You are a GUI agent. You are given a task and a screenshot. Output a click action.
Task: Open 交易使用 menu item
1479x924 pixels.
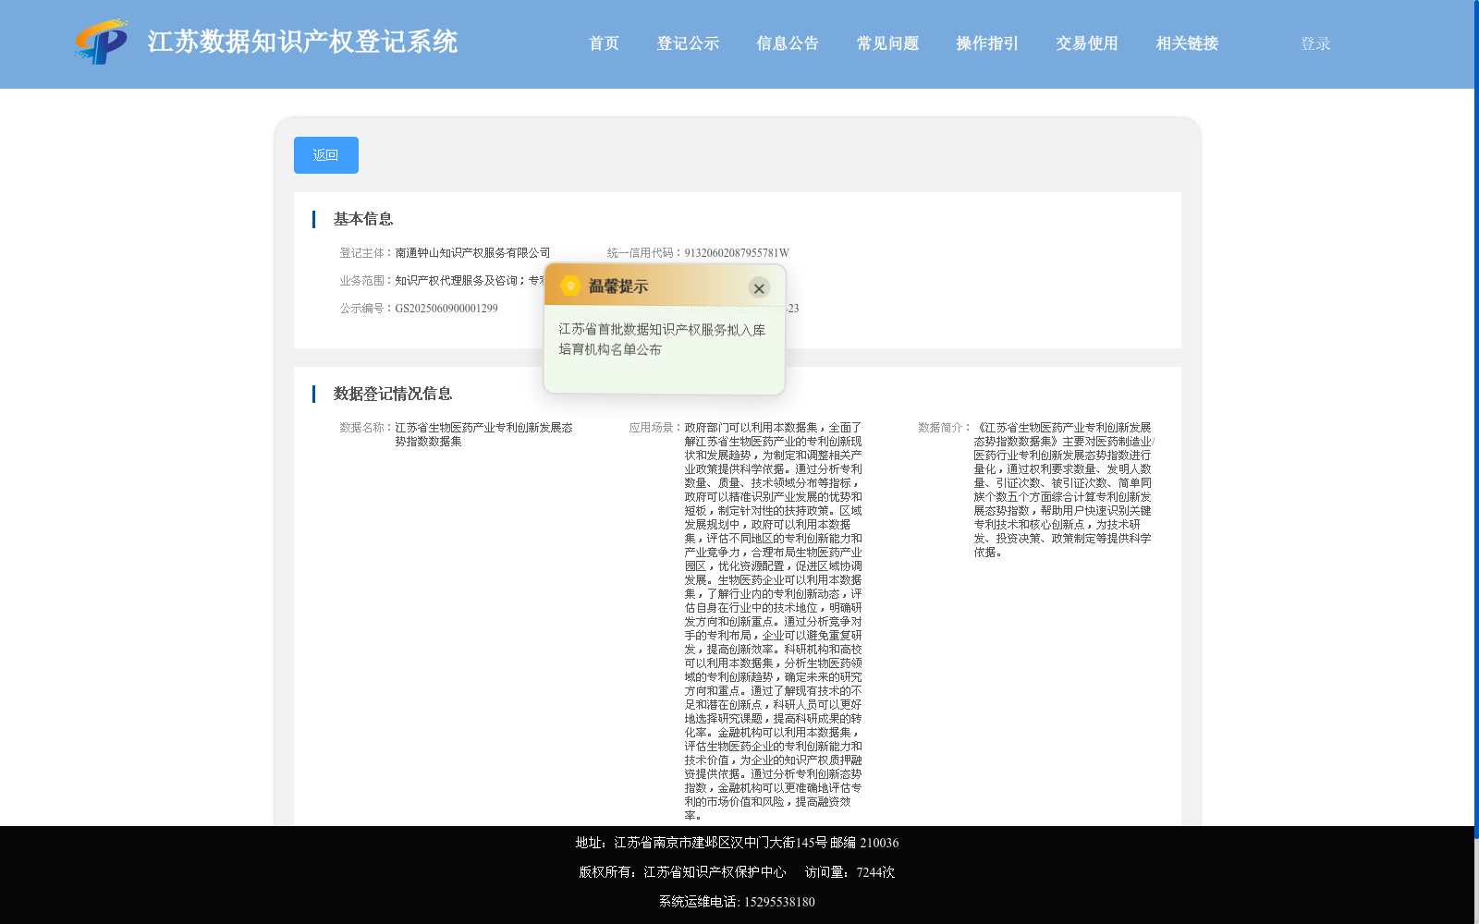pos(1087,43)
